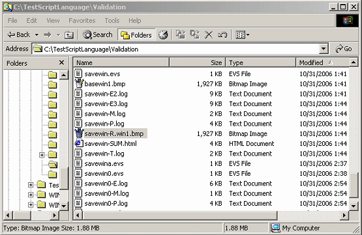362x235 pixels.
Task: Click the Windows logo throbber
Action: 347,20
